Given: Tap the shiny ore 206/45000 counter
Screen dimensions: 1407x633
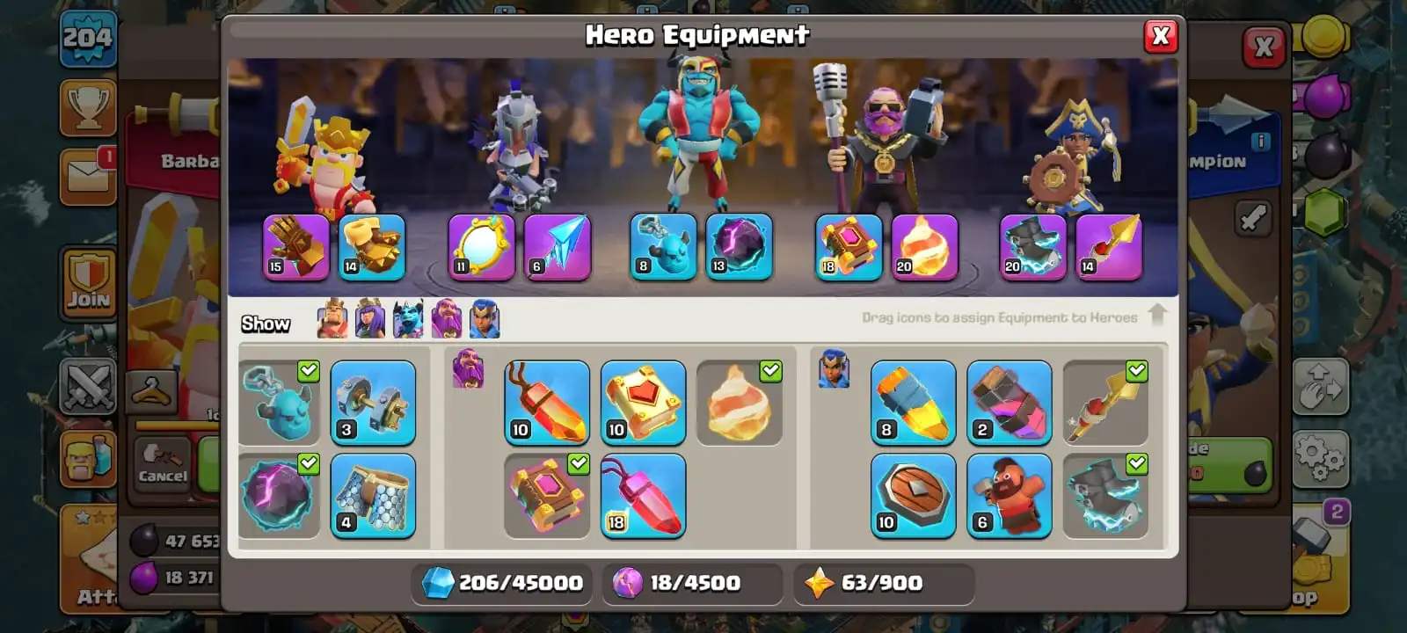Looking at the screenshot, I should point(502,583).
